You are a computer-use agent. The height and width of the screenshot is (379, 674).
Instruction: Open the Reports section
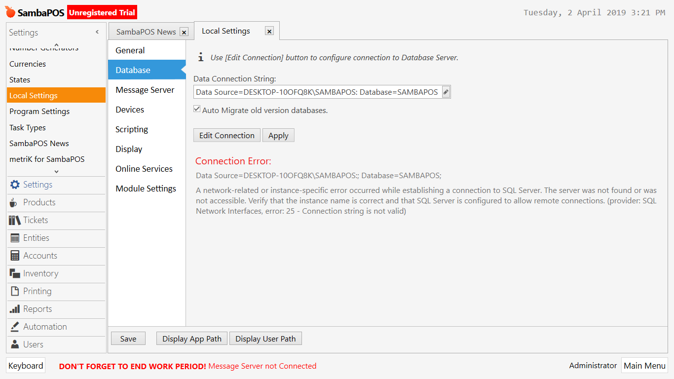pyautogui.click(x=57, y=309)
